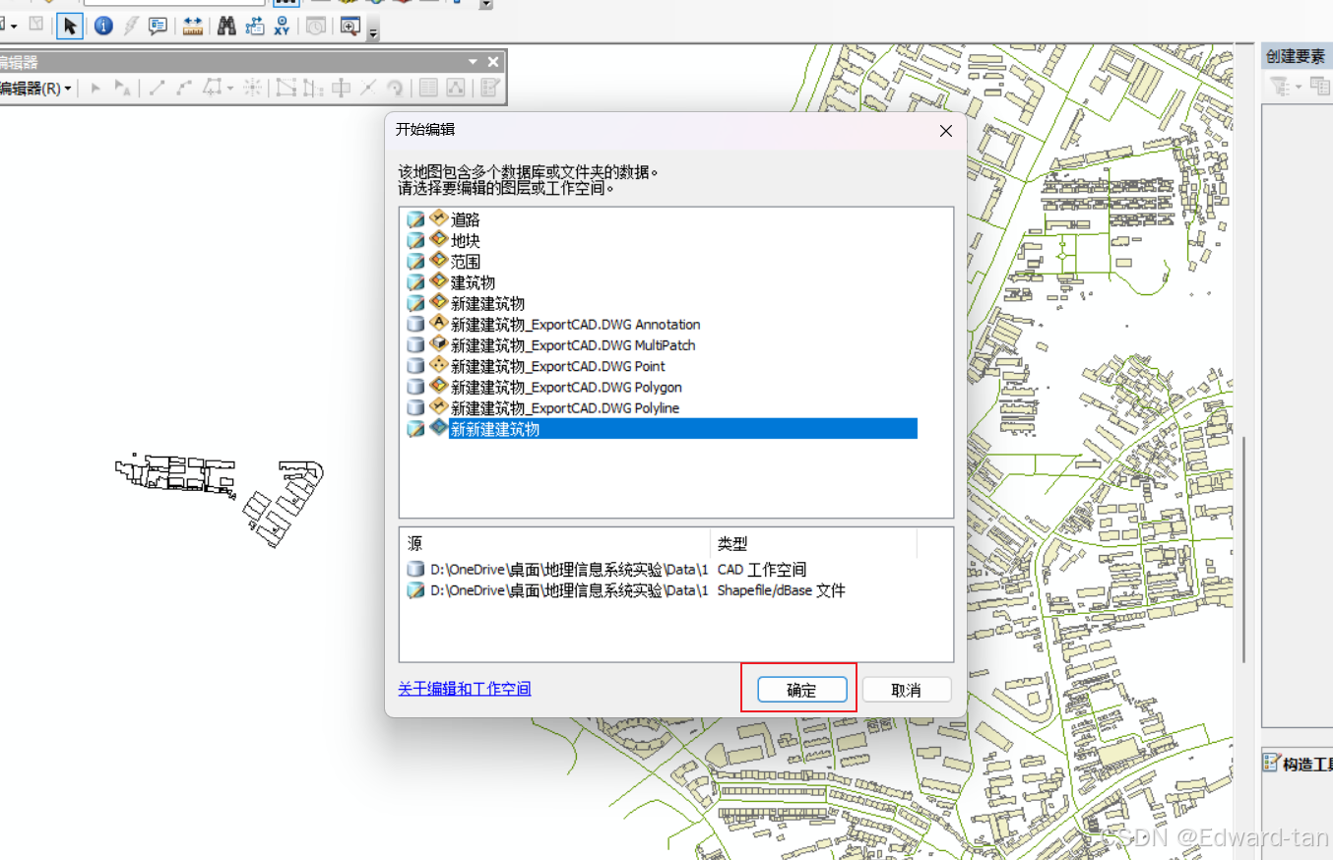Screen dimensions: 1333x860
Task: Open the Find binoculars tool
Action: 226,27
